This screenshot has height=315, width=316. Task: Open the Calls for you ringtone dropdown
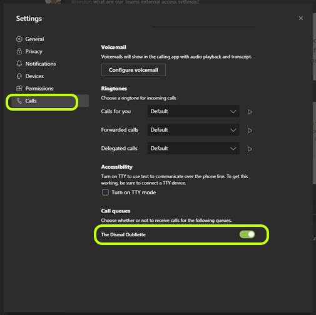(x=193, y=111)
